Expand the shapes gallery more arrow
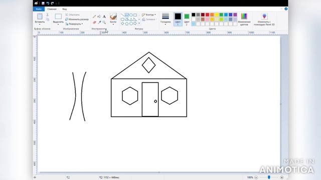The width and height of the screenshot is (321, 180). coord(139,23)
